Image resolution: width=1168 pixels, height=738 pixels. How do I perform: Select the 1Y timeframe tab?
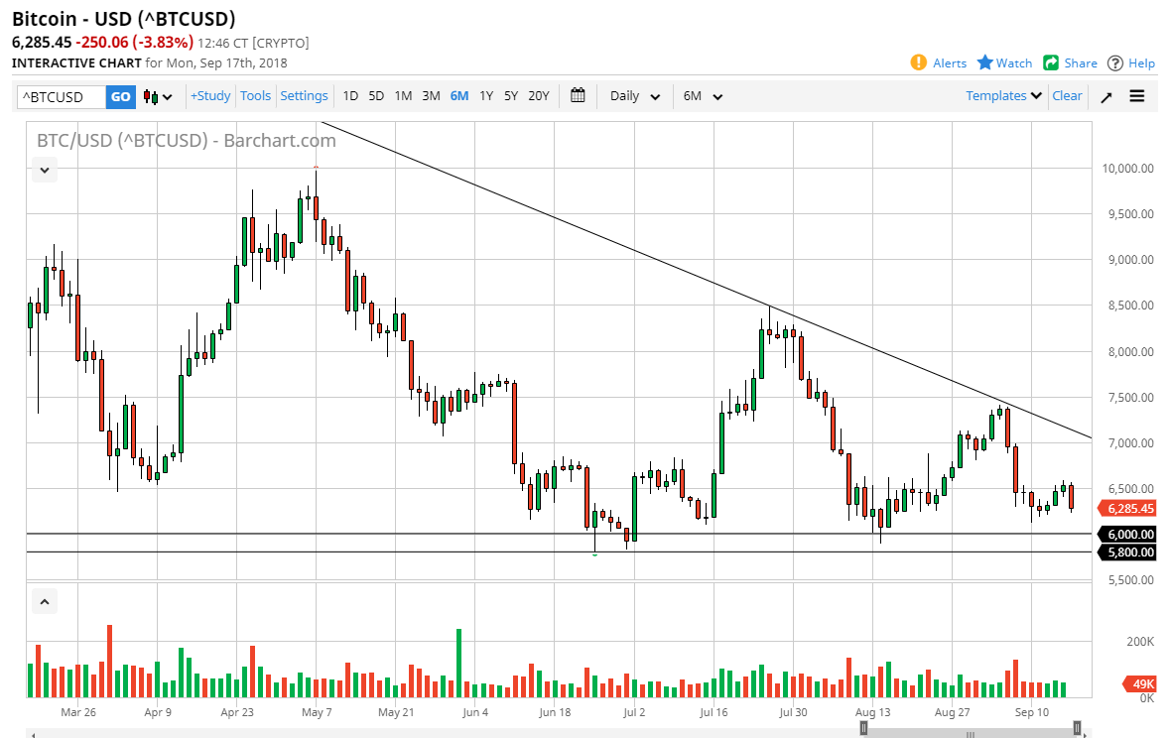pyautogui.click(x=485, y=95)
